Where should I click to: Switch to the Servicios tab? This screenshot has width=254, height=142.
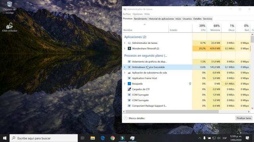coord(208,19)
